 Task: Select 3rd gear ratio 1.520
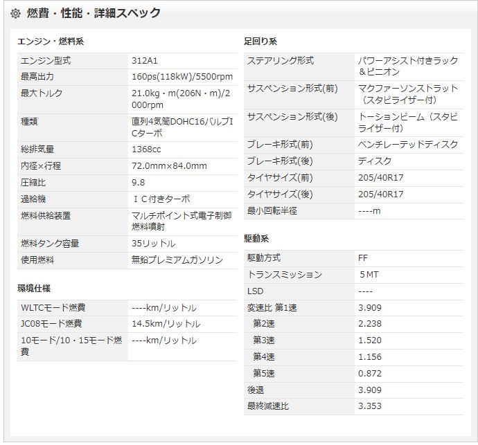pos(370,340)
